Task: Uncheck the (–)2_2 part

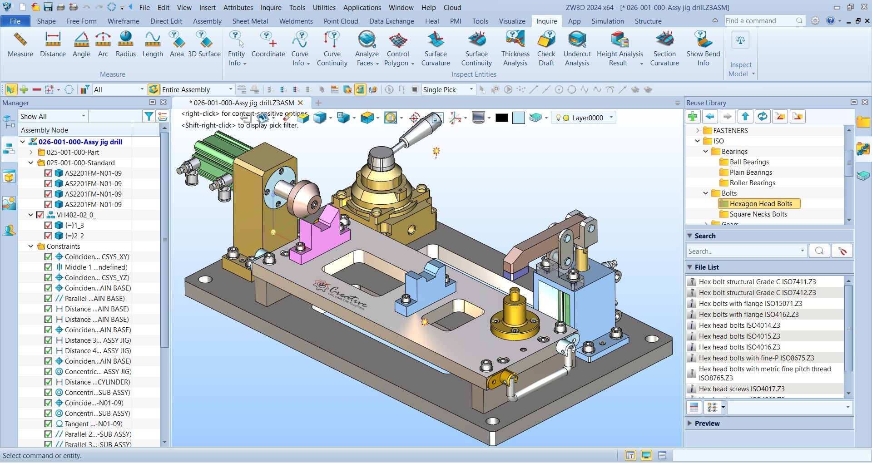Action: [48, 236]
